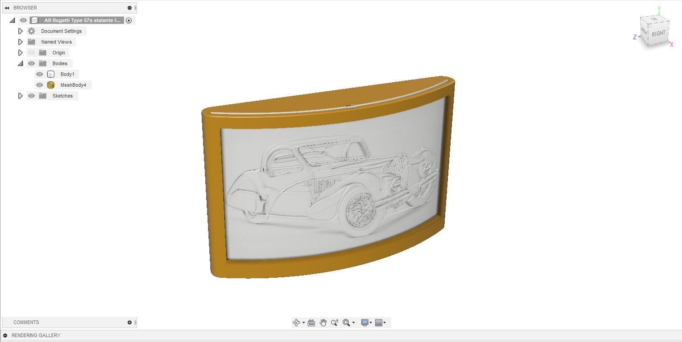Hide Body1 with its eye icon
Image resolution: width=682 pixels, height=342 pixels.
click(40, 74)
